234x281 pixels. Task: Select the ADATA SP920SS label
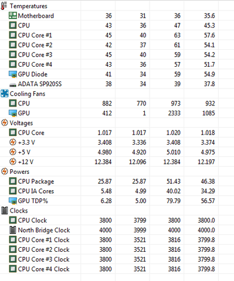click(x=40, y=84)
